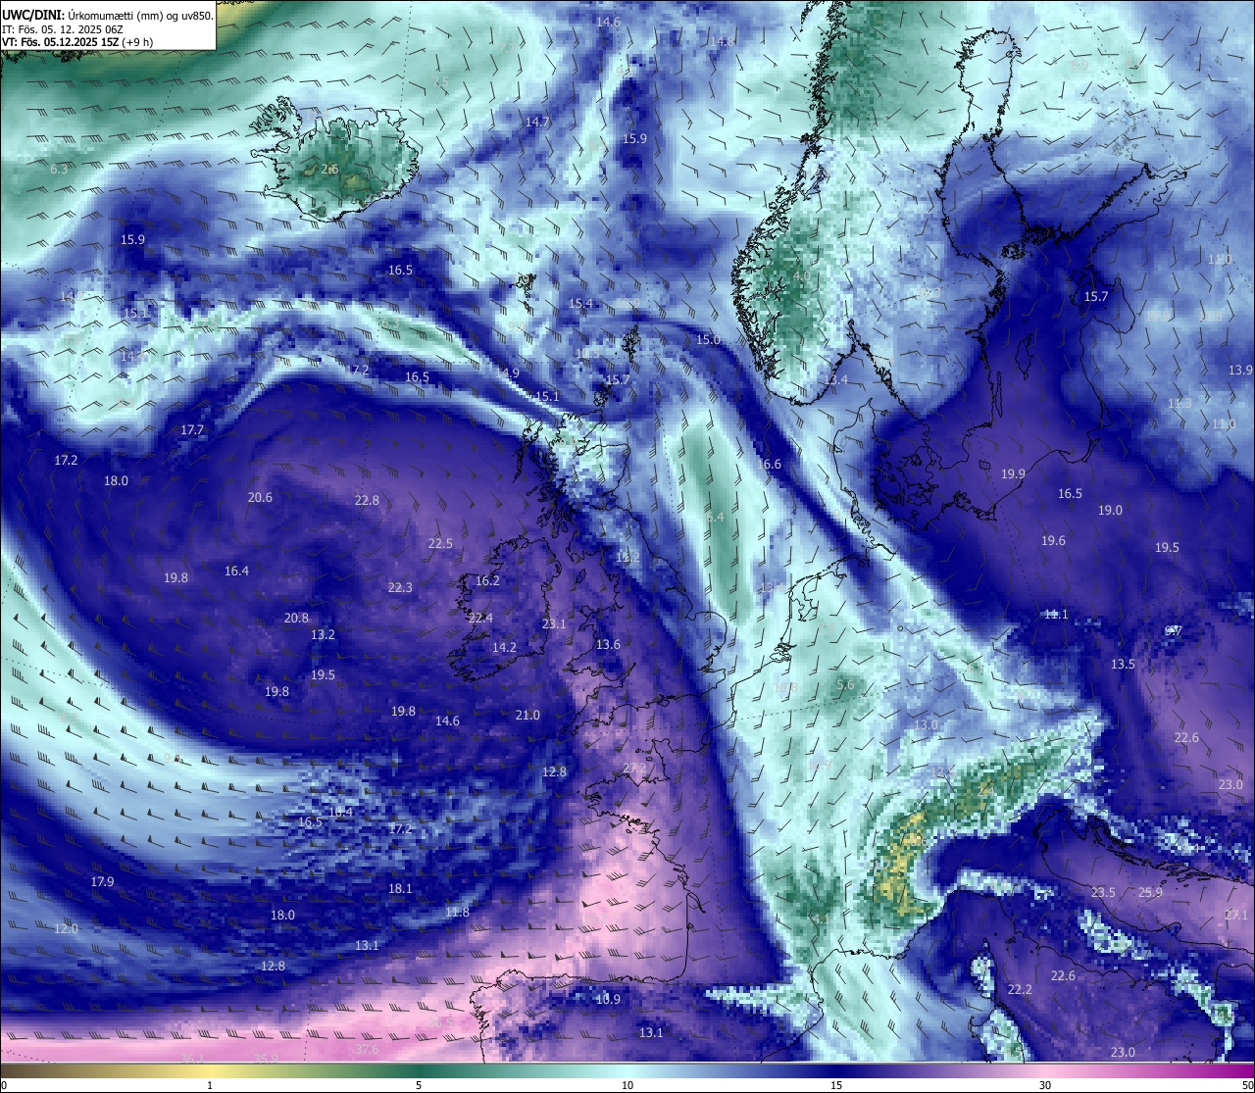Screen dimensions: 1255x1093
Task: Click the '15.4' value on the map
Action: coord(580,304)
